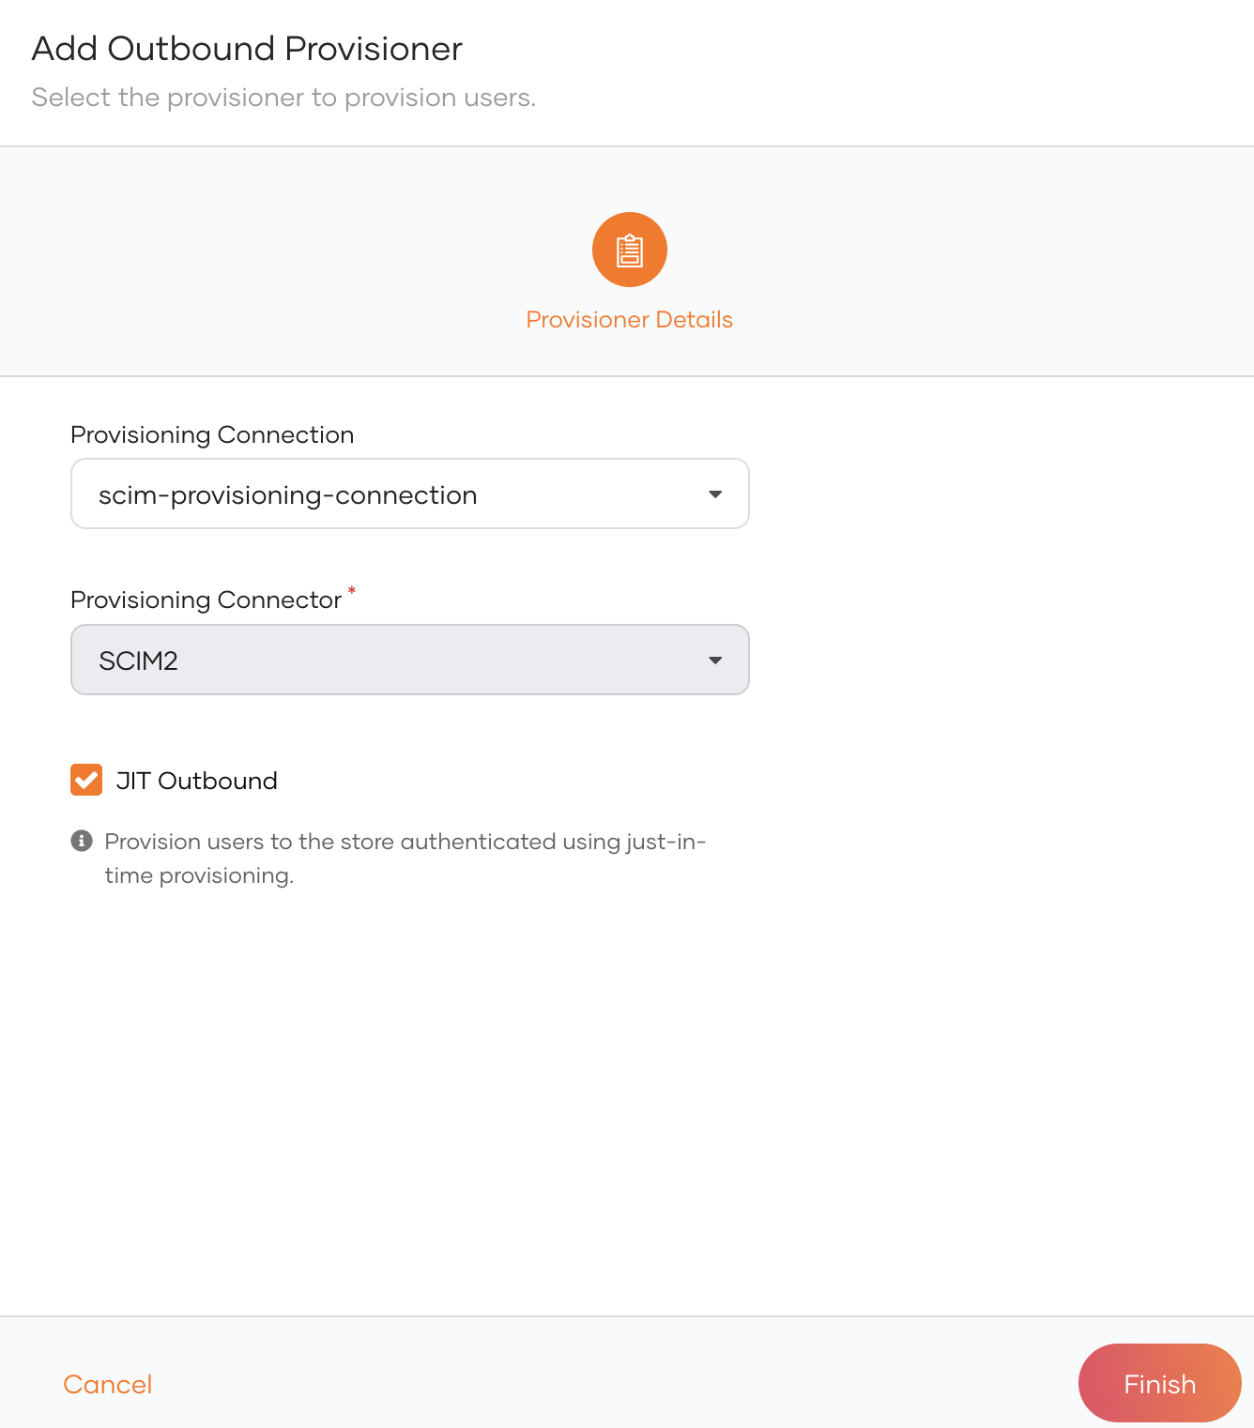Open the Provisioning Connector dropdown
Screen dimensions: 1254x1428
pyautogui.click(x=409, y=661)
